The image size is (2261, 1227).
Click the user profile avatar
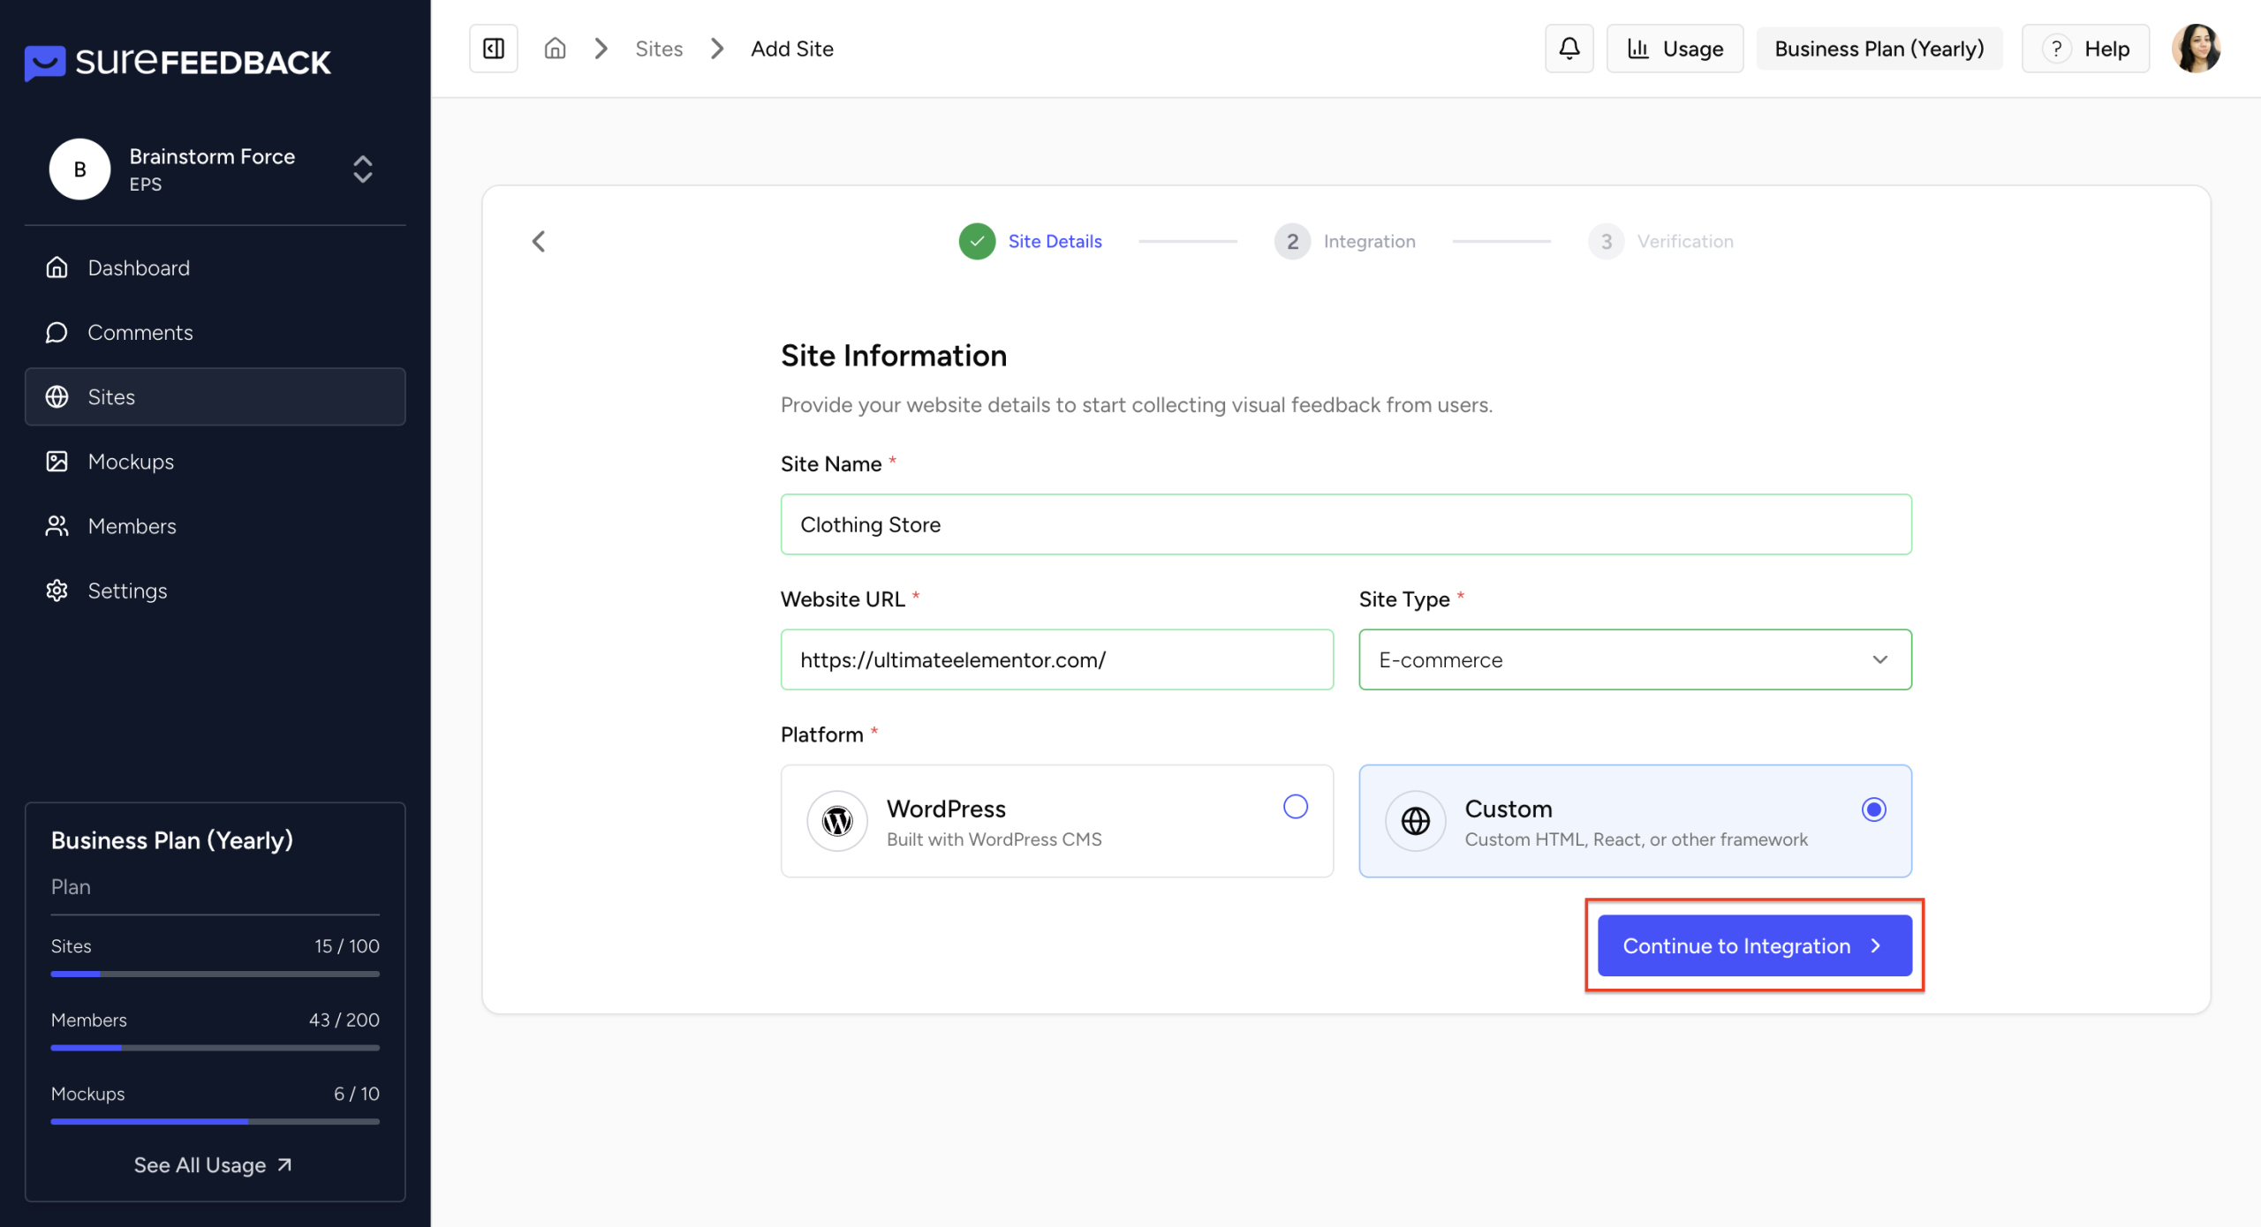point(2196,49)
